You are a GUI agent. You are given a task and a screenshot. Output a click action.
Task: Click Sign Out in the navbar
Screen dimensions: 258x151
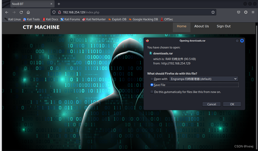(224, 26)
